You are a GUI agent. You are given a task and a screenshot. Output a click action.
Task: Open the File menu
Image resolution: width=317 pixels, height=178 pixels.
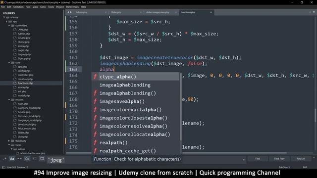3,7
